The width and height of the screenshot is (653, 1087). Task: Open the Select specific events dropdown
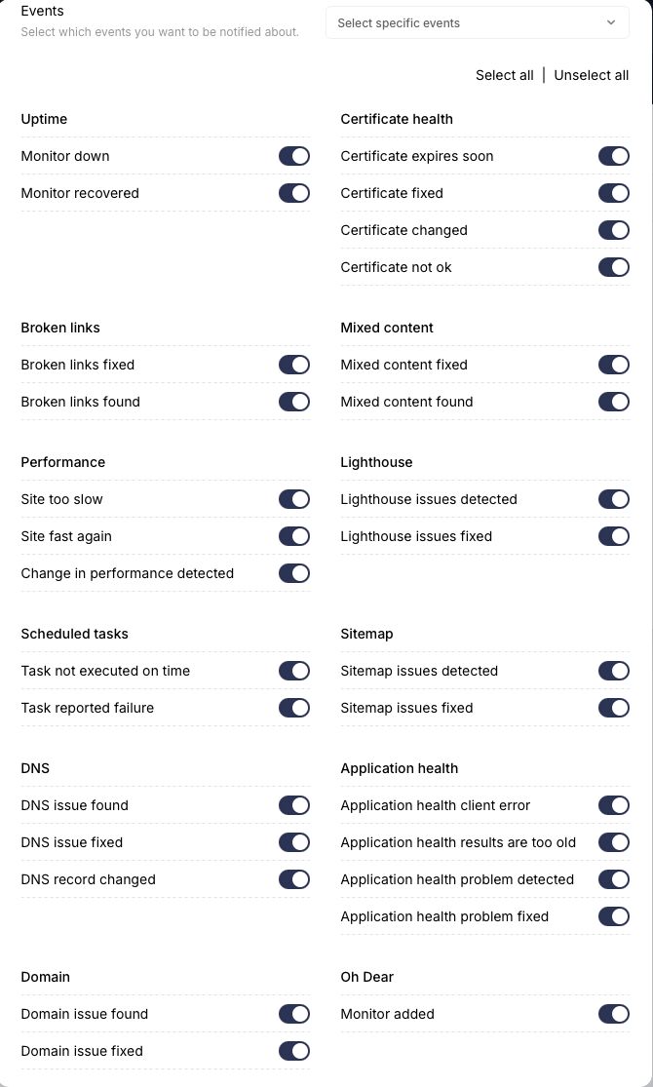tap(477, 22)
